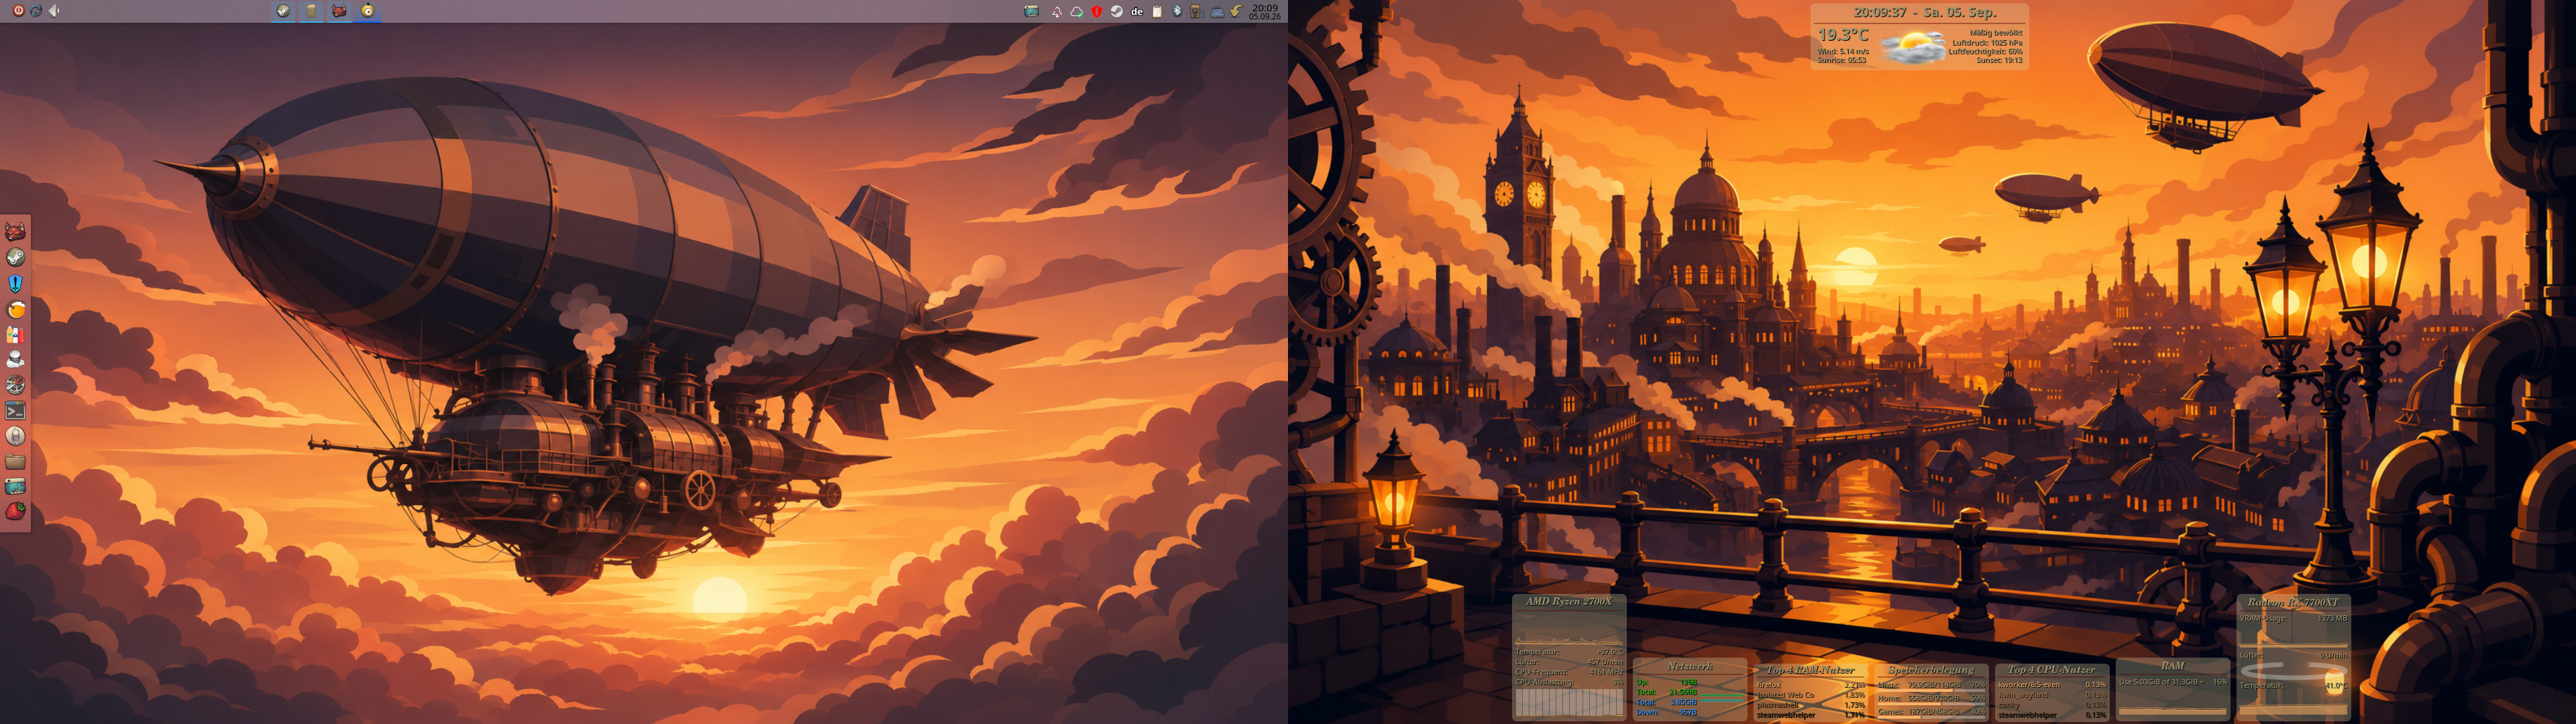Viewport: 2576px width, 724px height.
Task: Launch the film reel with scissors video editor
Action: (15, 385)
